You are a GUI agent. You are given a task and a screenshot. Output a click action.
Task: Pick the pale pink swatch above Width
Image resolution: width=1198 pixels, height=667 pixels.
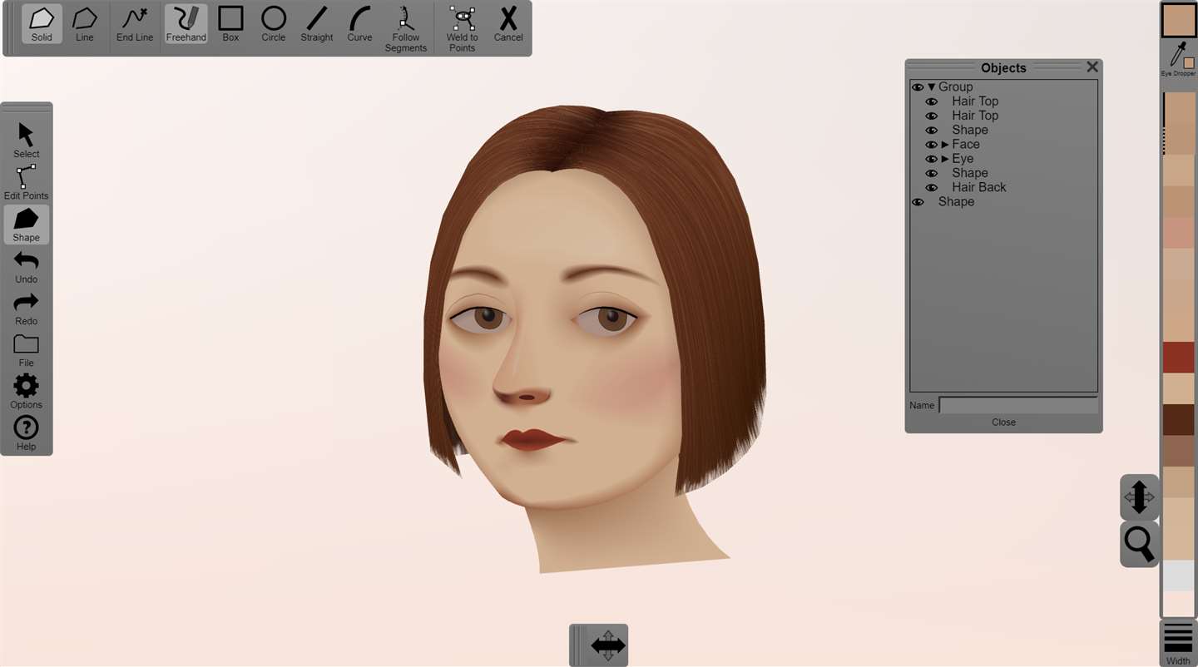1178,604
